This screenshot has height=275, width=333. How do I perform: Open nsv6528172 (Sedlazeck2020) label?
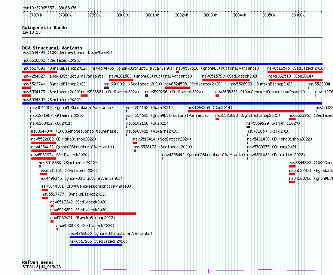[x=163, y=147]
